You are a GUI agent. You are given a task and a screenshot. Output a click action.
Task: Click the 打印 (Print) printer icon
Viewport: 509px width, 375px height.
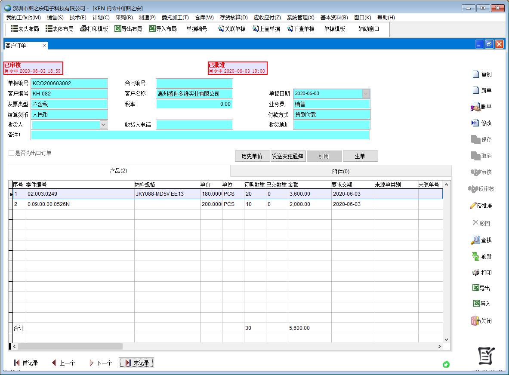click(476, 273)
